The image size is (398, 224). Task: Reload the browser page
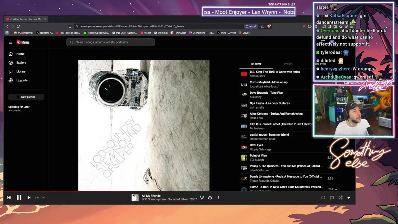[18, 26]
